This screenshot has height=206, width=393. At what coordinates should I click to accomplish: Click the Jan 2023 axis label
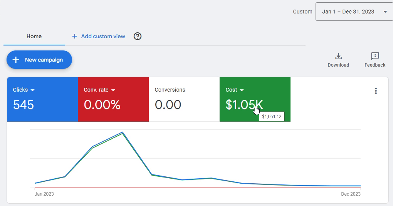(x=44, y=194)
